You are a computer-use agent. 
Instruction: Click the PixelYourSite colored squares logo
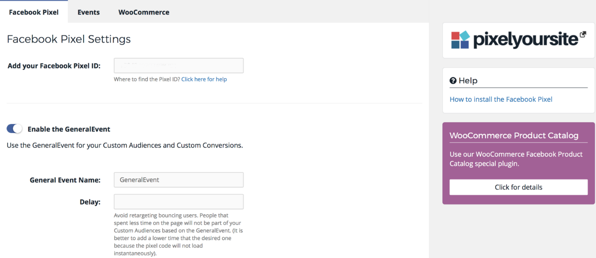point(460,40)
